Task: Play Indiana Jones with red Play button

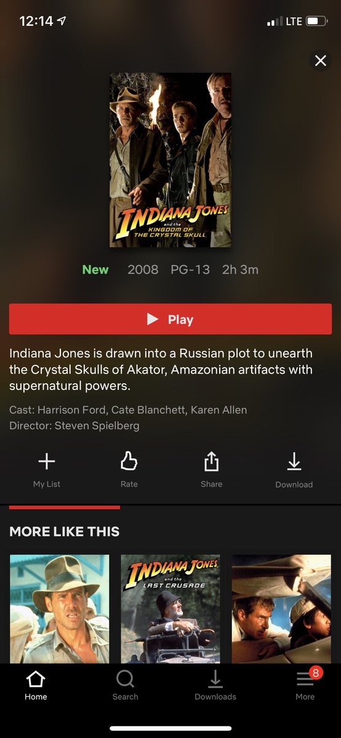Action: point(170,319)
